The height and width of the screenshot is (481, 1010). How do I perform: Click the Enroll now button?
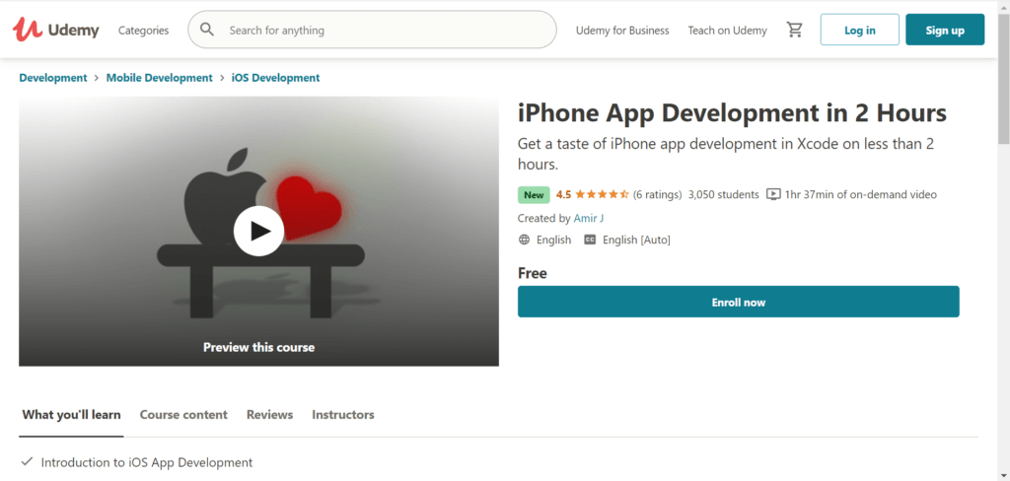click(x=738, y=302)
